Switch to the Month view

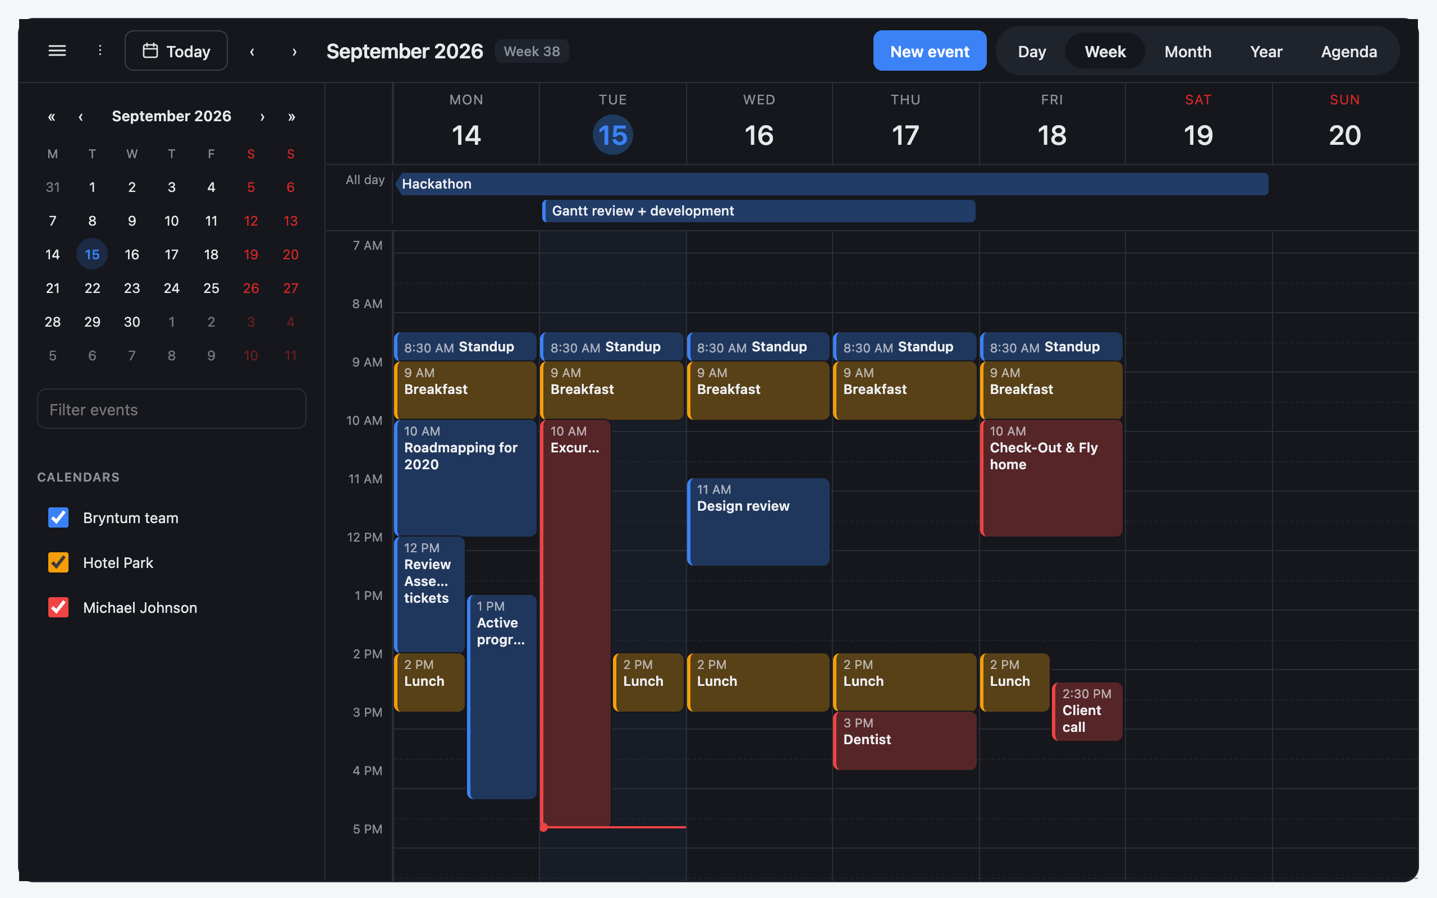click(1188, 52)
